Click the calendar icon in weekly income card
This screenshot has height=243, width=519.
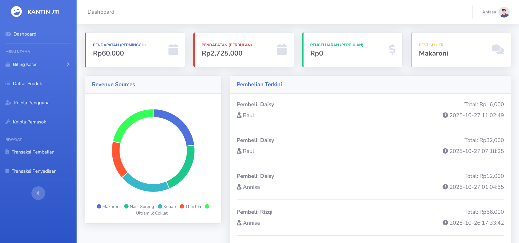click(x=173, y=50)
